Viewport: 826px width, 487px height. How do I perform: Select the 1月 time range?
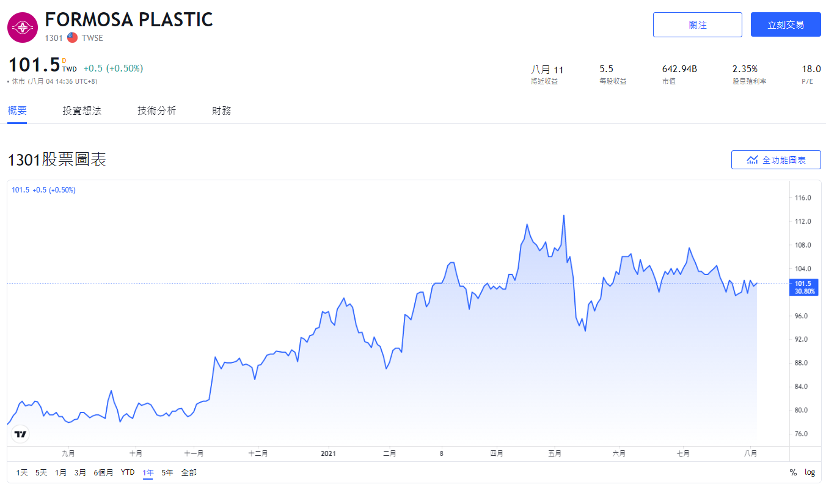coord(60,472)
